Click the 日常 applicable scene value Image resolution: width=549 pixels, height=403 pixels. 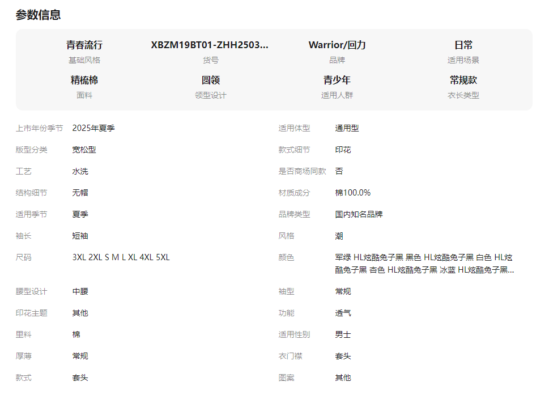pyautogui.click(x=463, y=45)
